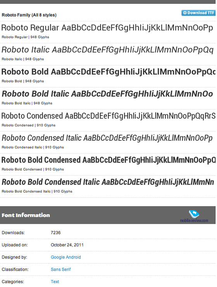Click the Roboto Family (All 8 styles) heading
The width and height of the screenshot is (217, 287).
(x=29, y=15)
